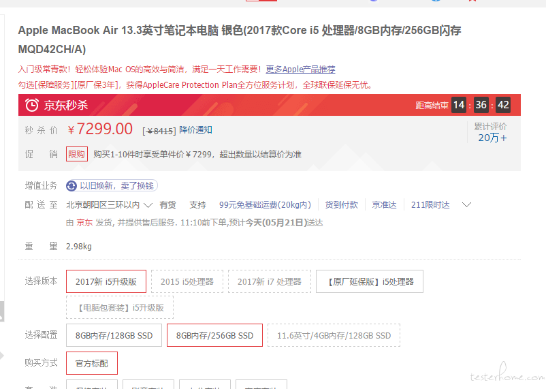Click 京准达 delivery service link
Image resolution: width=546 pixels, height=389 pixels.
[384, 204]
